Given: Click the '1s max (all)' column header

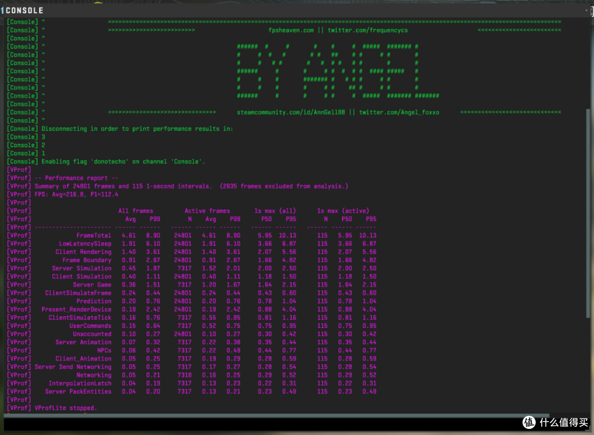Looking at the screenshot, I should pos(275,211).
